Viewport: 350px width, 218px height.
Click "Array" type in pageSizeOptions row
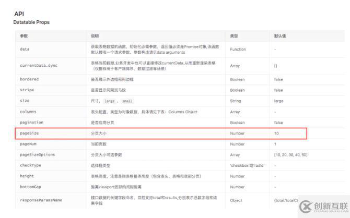235,155
